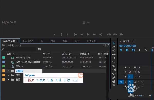Screen dimensions: 154x100
Task: Open the Project panel menu icon
Action: click(17, 41)
